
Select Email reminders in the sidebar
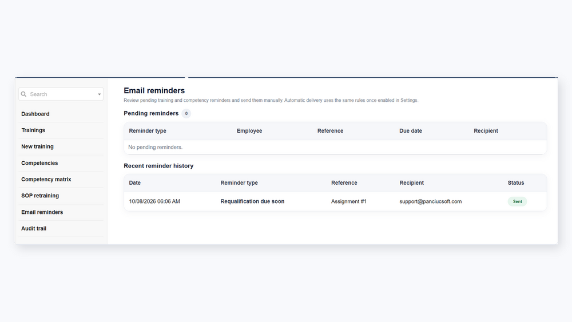click(42, 212)
